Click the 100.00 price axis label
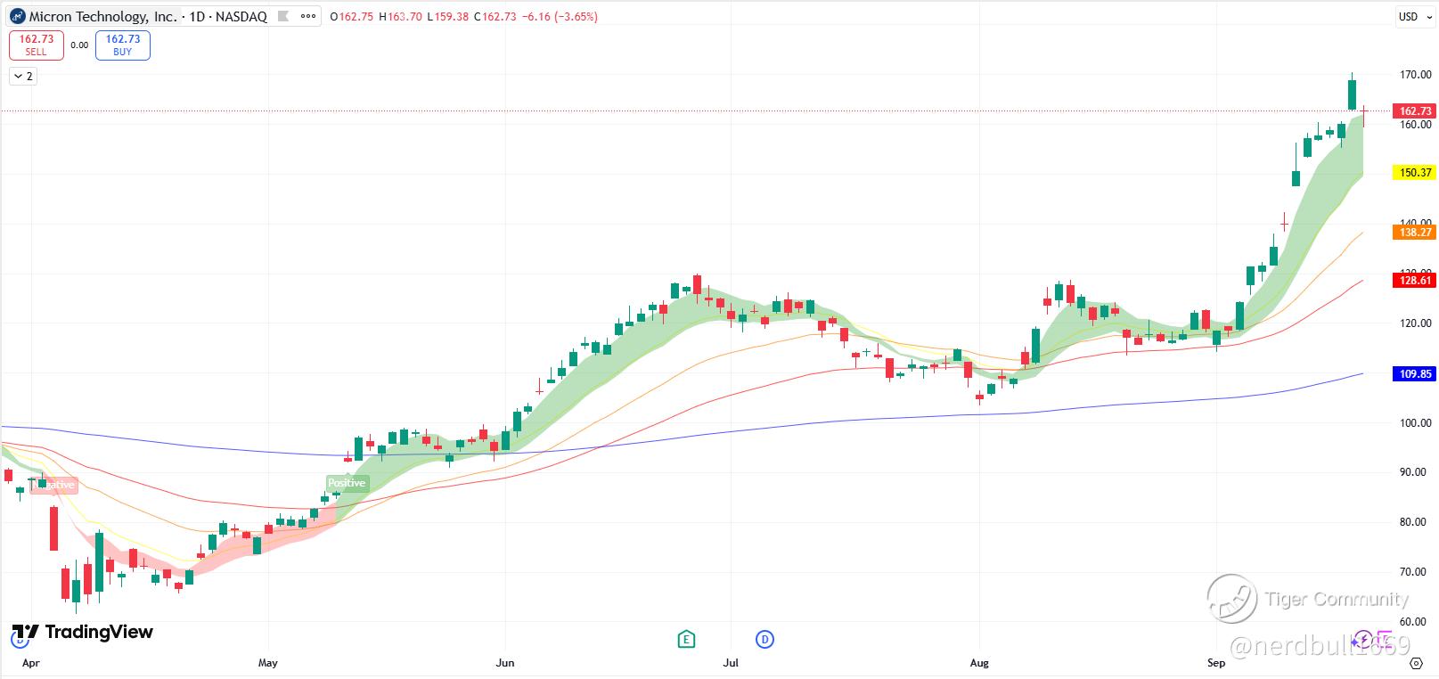1439x679 pixels. (x=1415, y=423)
